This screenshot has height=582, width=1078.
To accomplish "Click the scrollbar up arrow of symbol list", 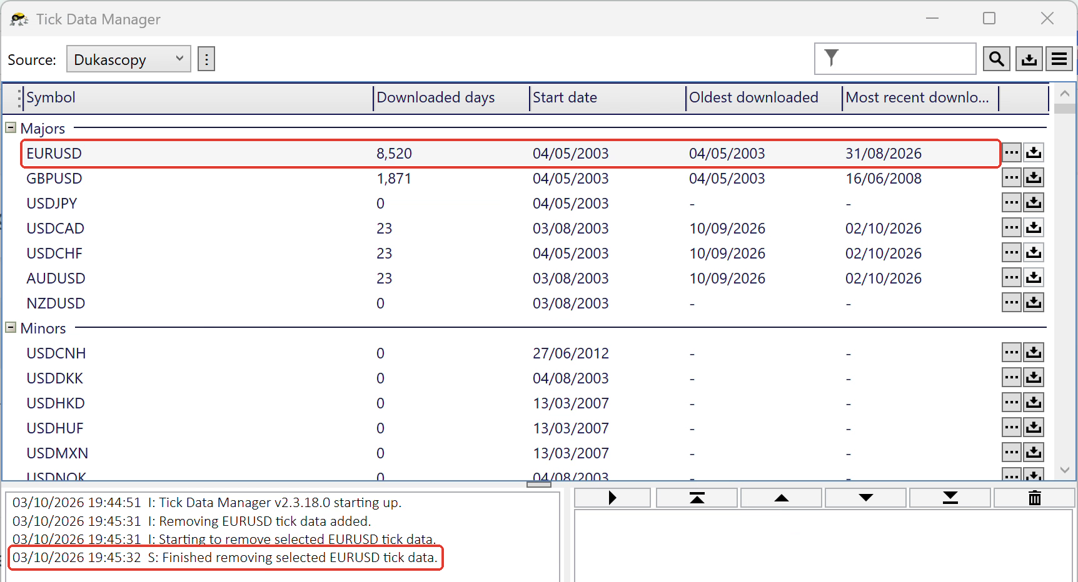I will [1065, 94].
